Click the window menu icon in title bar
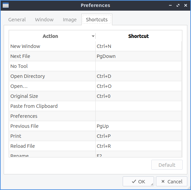 click(6, 5)
